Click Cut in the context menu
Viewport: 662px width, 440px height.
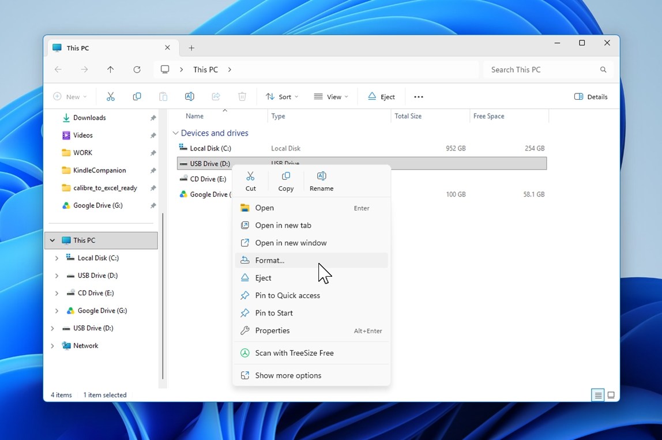tap(251, 182)
